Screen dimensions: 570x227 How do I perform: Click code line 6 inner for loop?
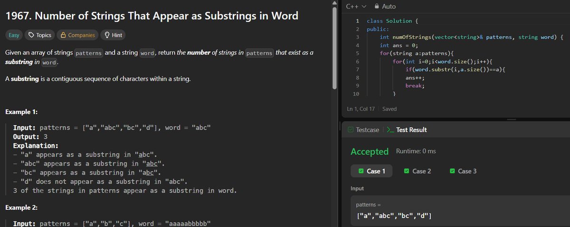(443, 62)
